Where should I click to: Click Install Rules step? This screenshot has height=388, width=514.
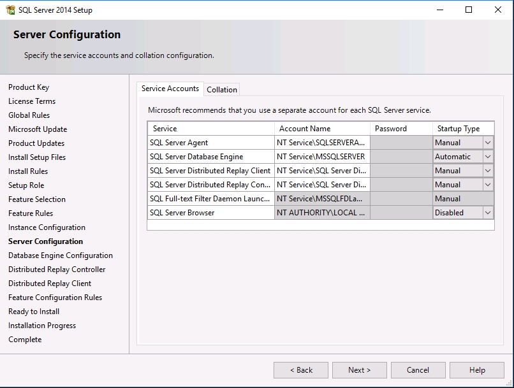28,171
